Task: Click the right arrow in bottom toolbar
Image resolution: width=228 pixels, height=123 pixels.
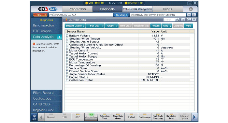Action: pyautogui.click(x=194, y=117)
